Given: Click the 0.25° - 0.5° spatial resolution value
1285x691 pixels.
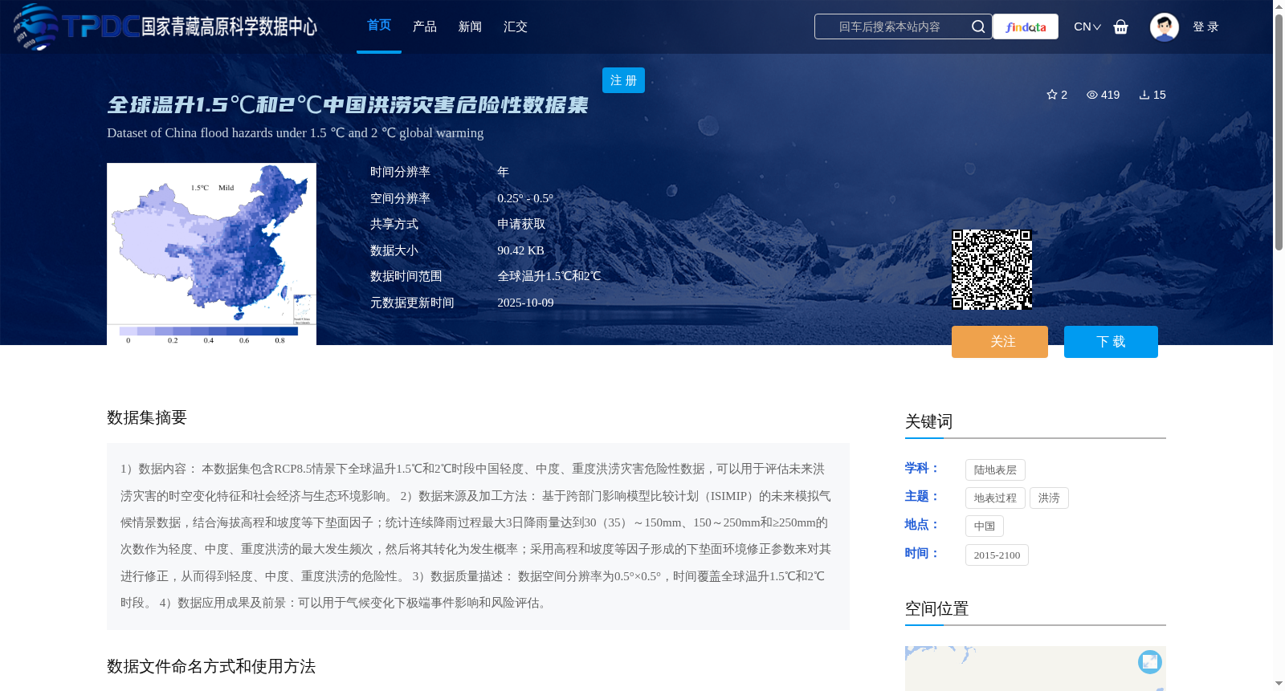Looking at the screenshot, I should click(x=525, y=198).
